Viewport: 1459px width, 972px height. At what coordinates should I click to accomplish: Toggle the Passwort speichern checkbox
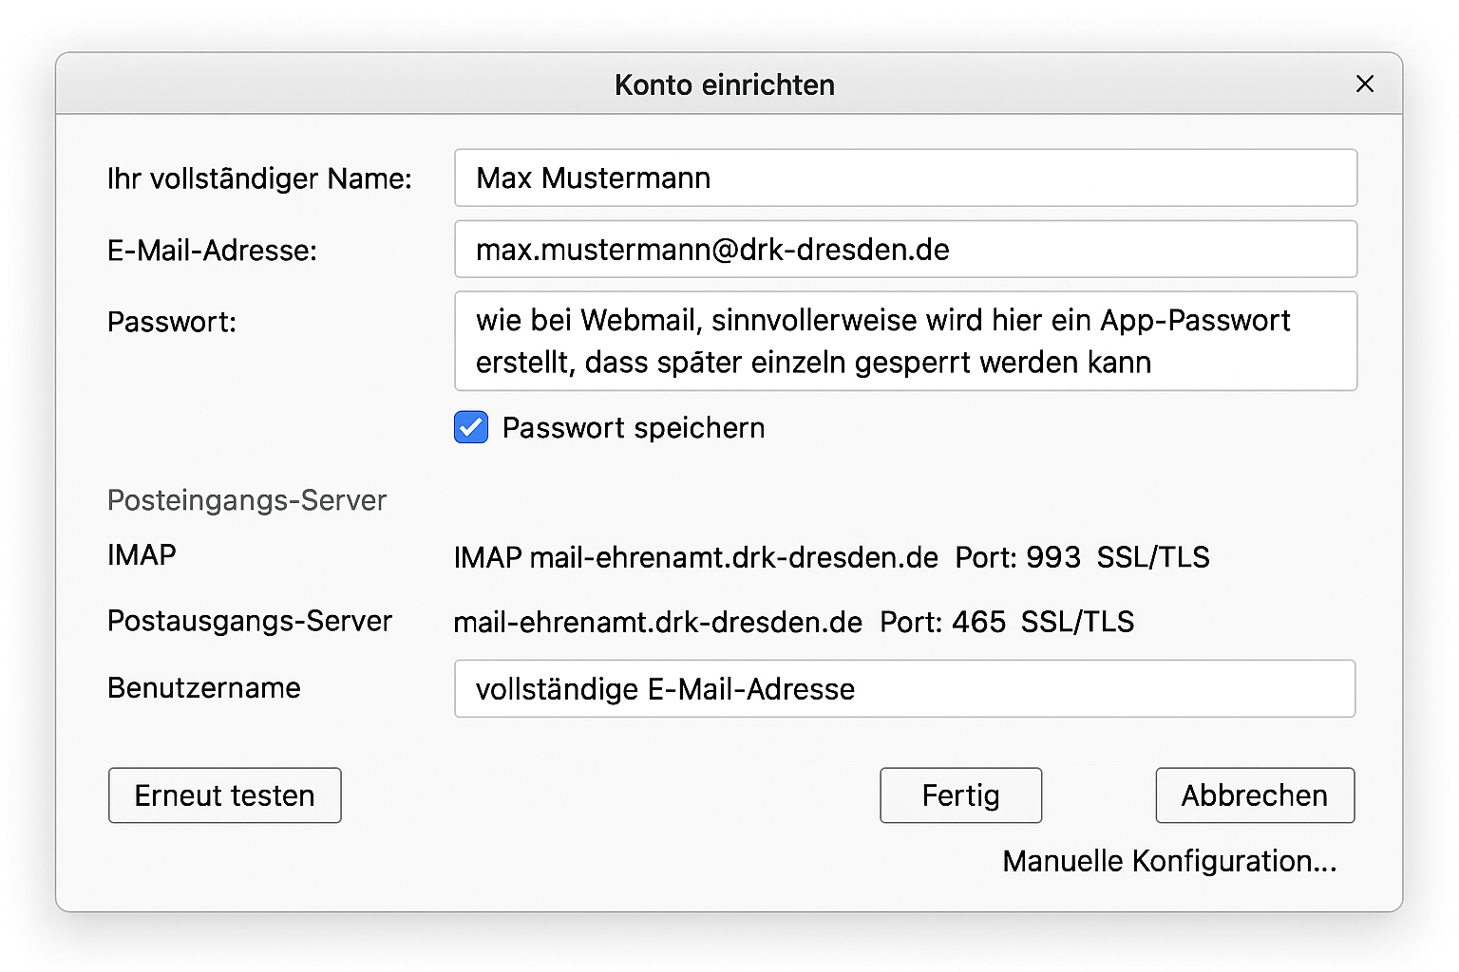[471, 428]
